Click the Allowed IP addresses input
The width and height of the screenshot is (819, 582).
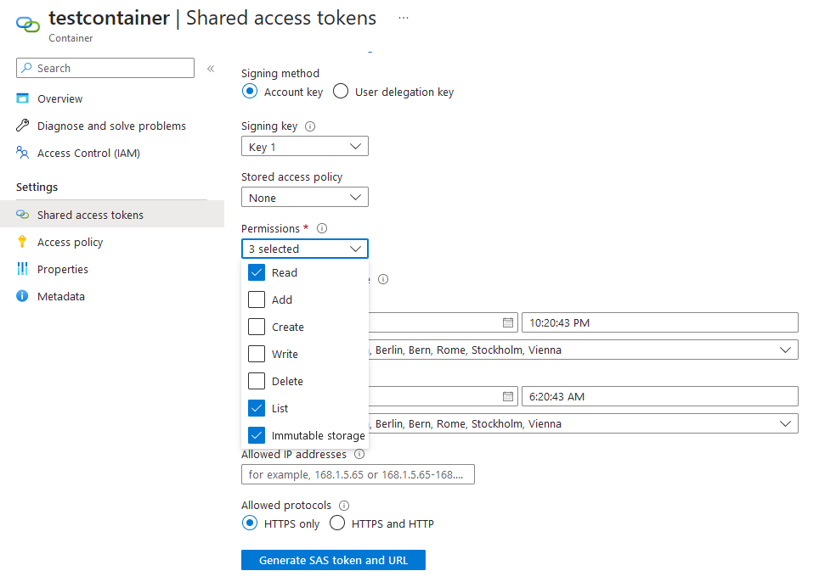pyautogui.click(x=358, y=474)
